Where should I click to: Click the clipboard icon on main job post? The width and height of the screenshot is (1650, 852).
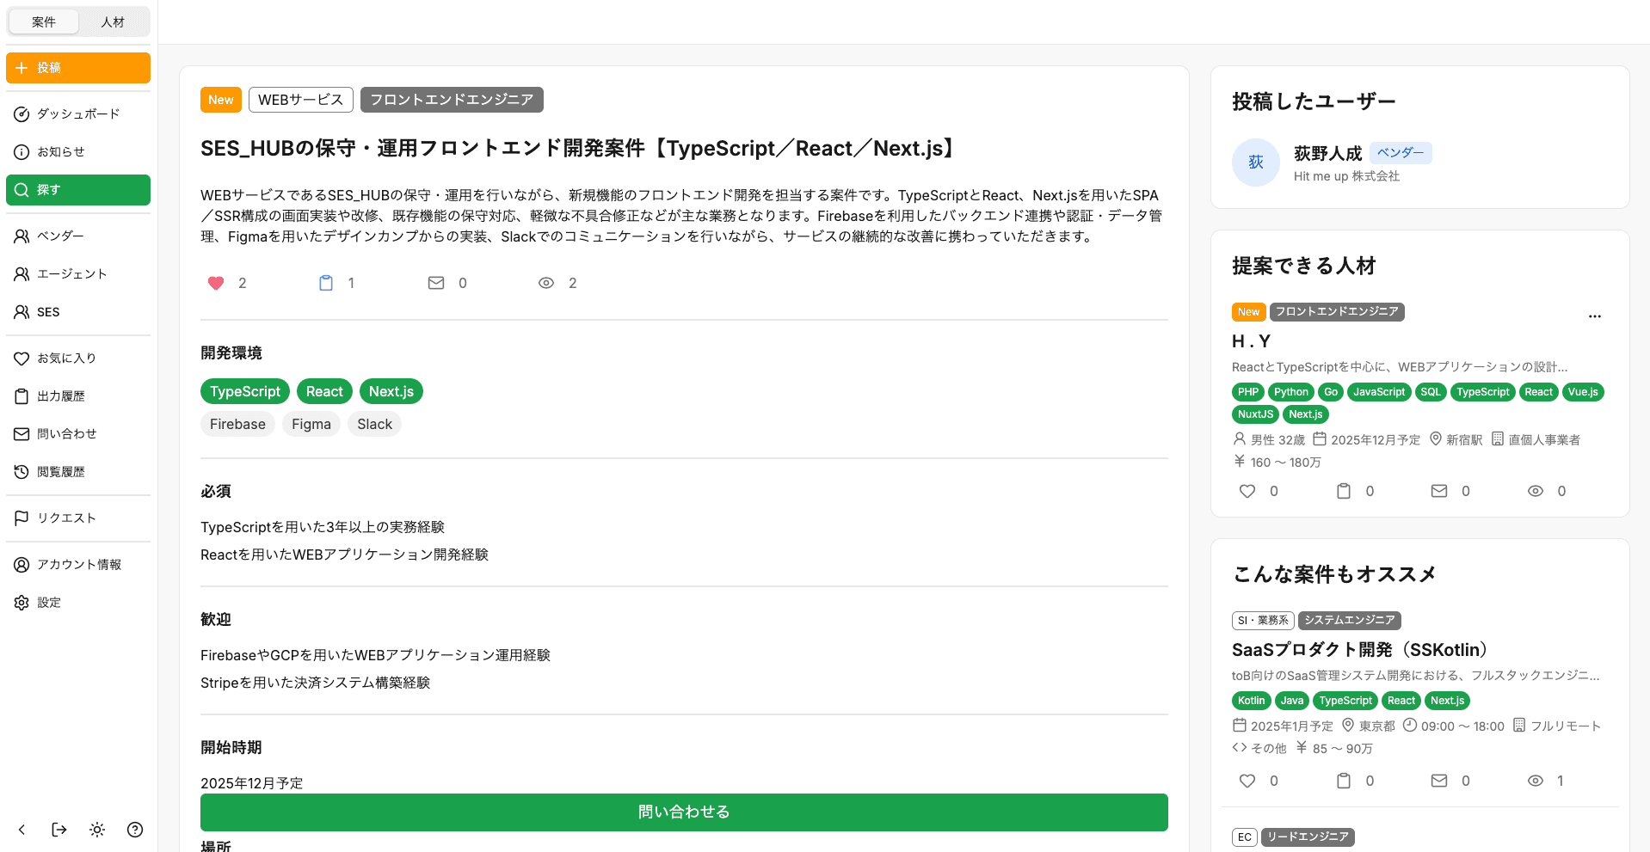(x=326, y=283)
